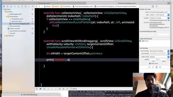Open the Type dropdown Default - Swift Source
173x97 pixels.
point(159,15)
